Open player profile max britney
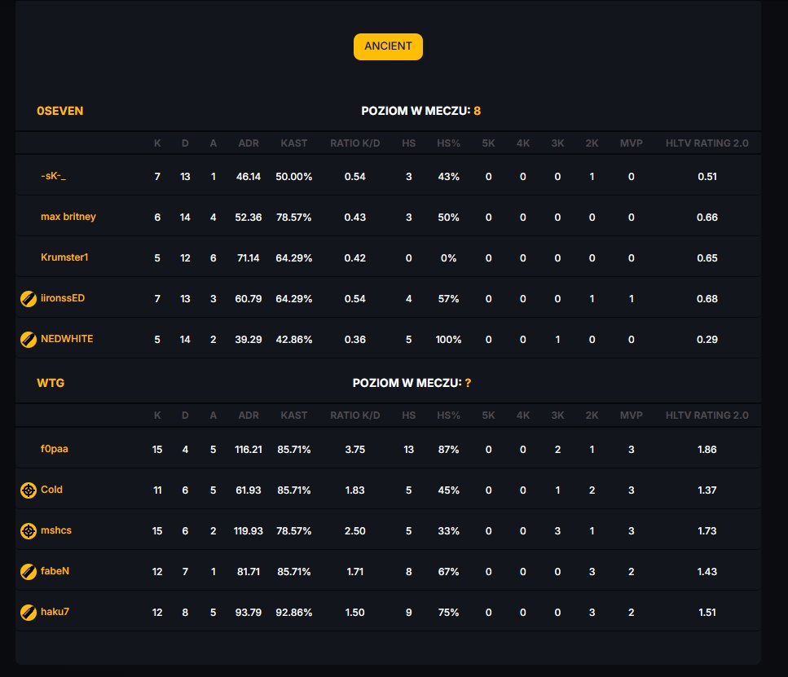 (x=68, y=217)
